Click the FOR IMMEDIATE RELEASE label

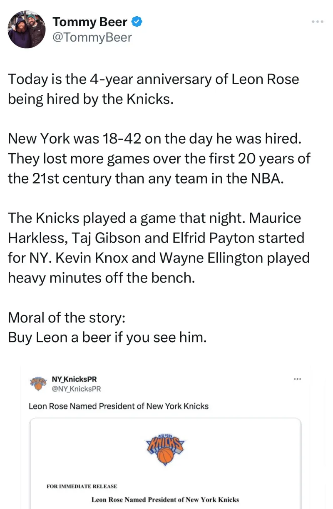pyautogui.click(x=82, y=486)
